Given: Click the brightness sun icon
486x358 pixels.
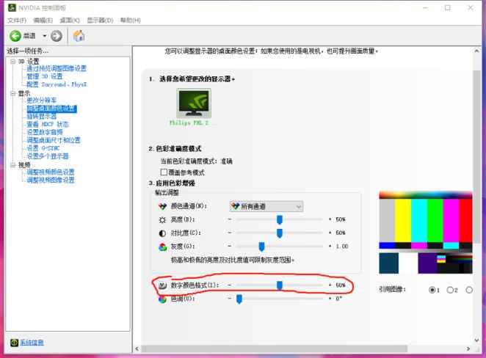Looking at the screenshot, I should (x=162, y=219).
